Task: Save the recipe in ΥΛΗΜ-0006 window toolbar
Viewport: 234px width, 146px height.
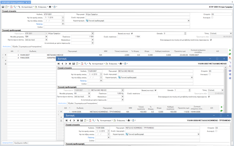Action: coord(82,120)
